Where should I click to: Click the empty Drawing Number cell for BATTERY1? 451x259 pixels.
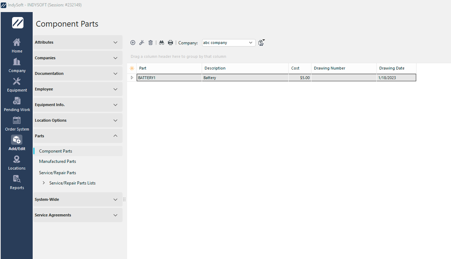point(344,78)
